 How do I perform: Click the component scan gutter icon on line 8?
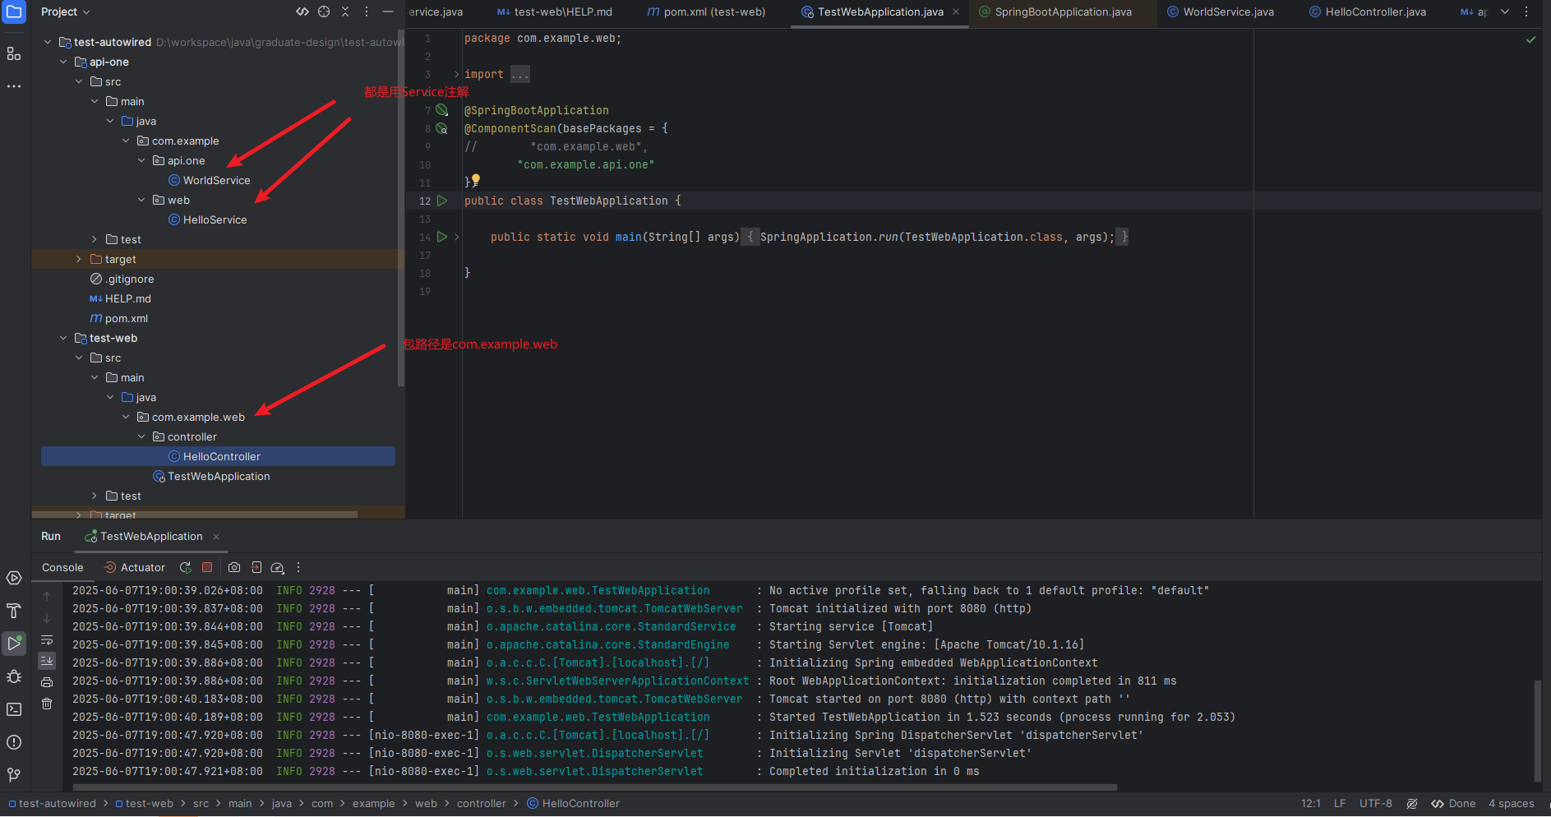tap(442, 128)
